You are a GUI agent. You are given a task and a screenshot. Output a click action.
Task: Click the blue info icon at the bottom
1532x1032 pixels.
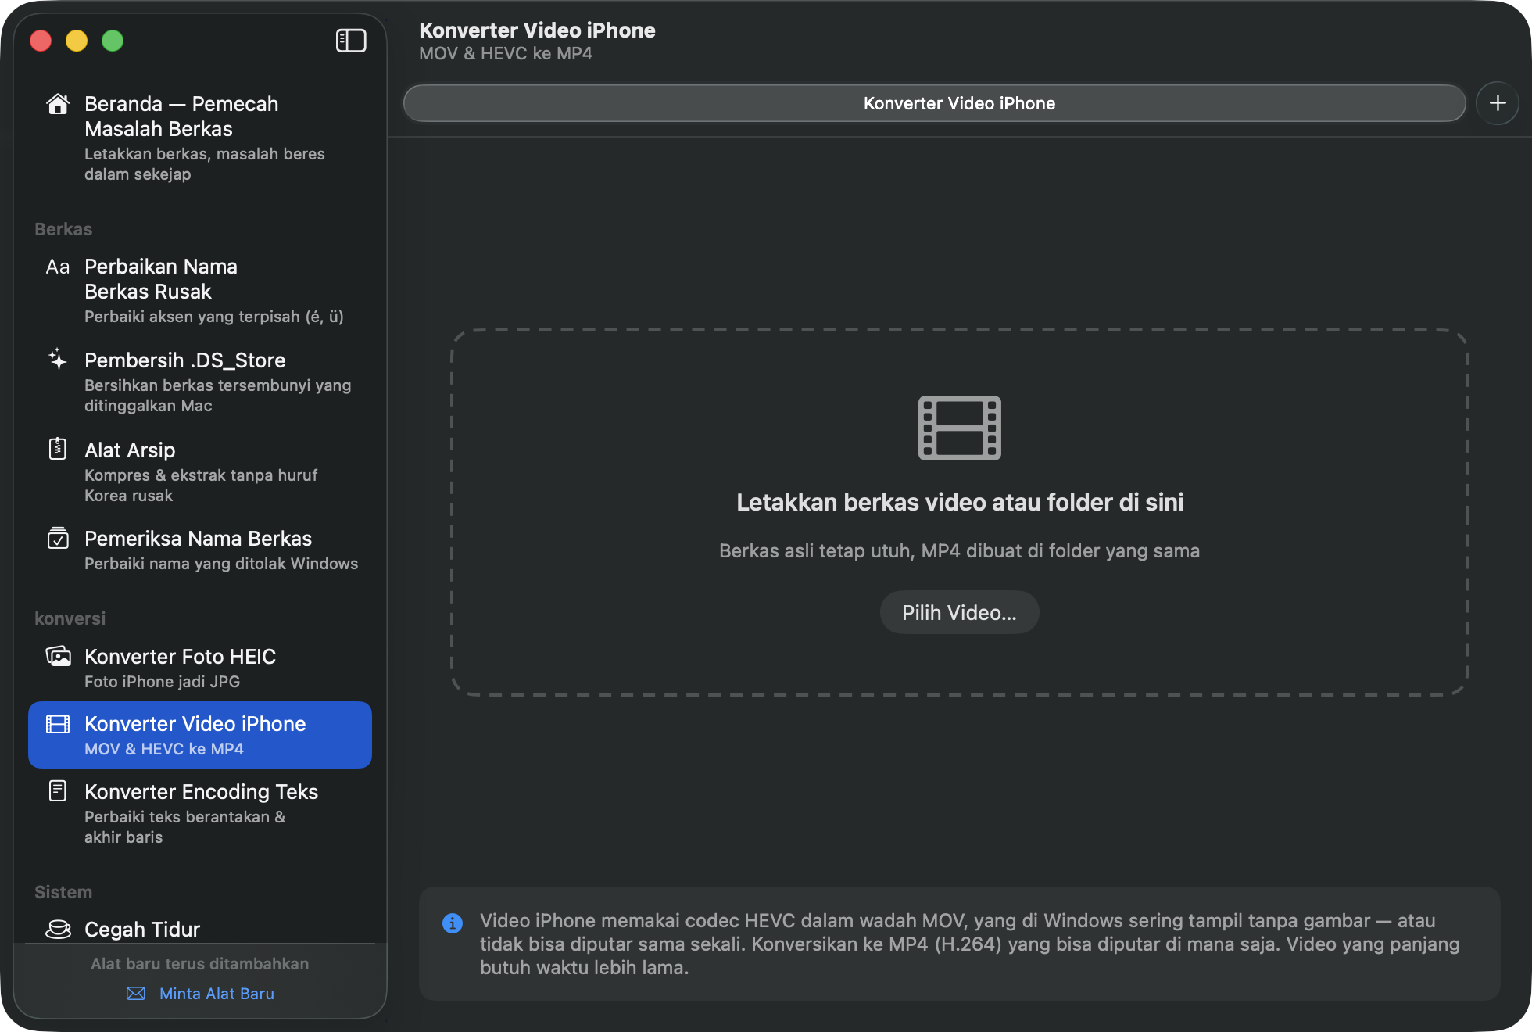(453, 923)
